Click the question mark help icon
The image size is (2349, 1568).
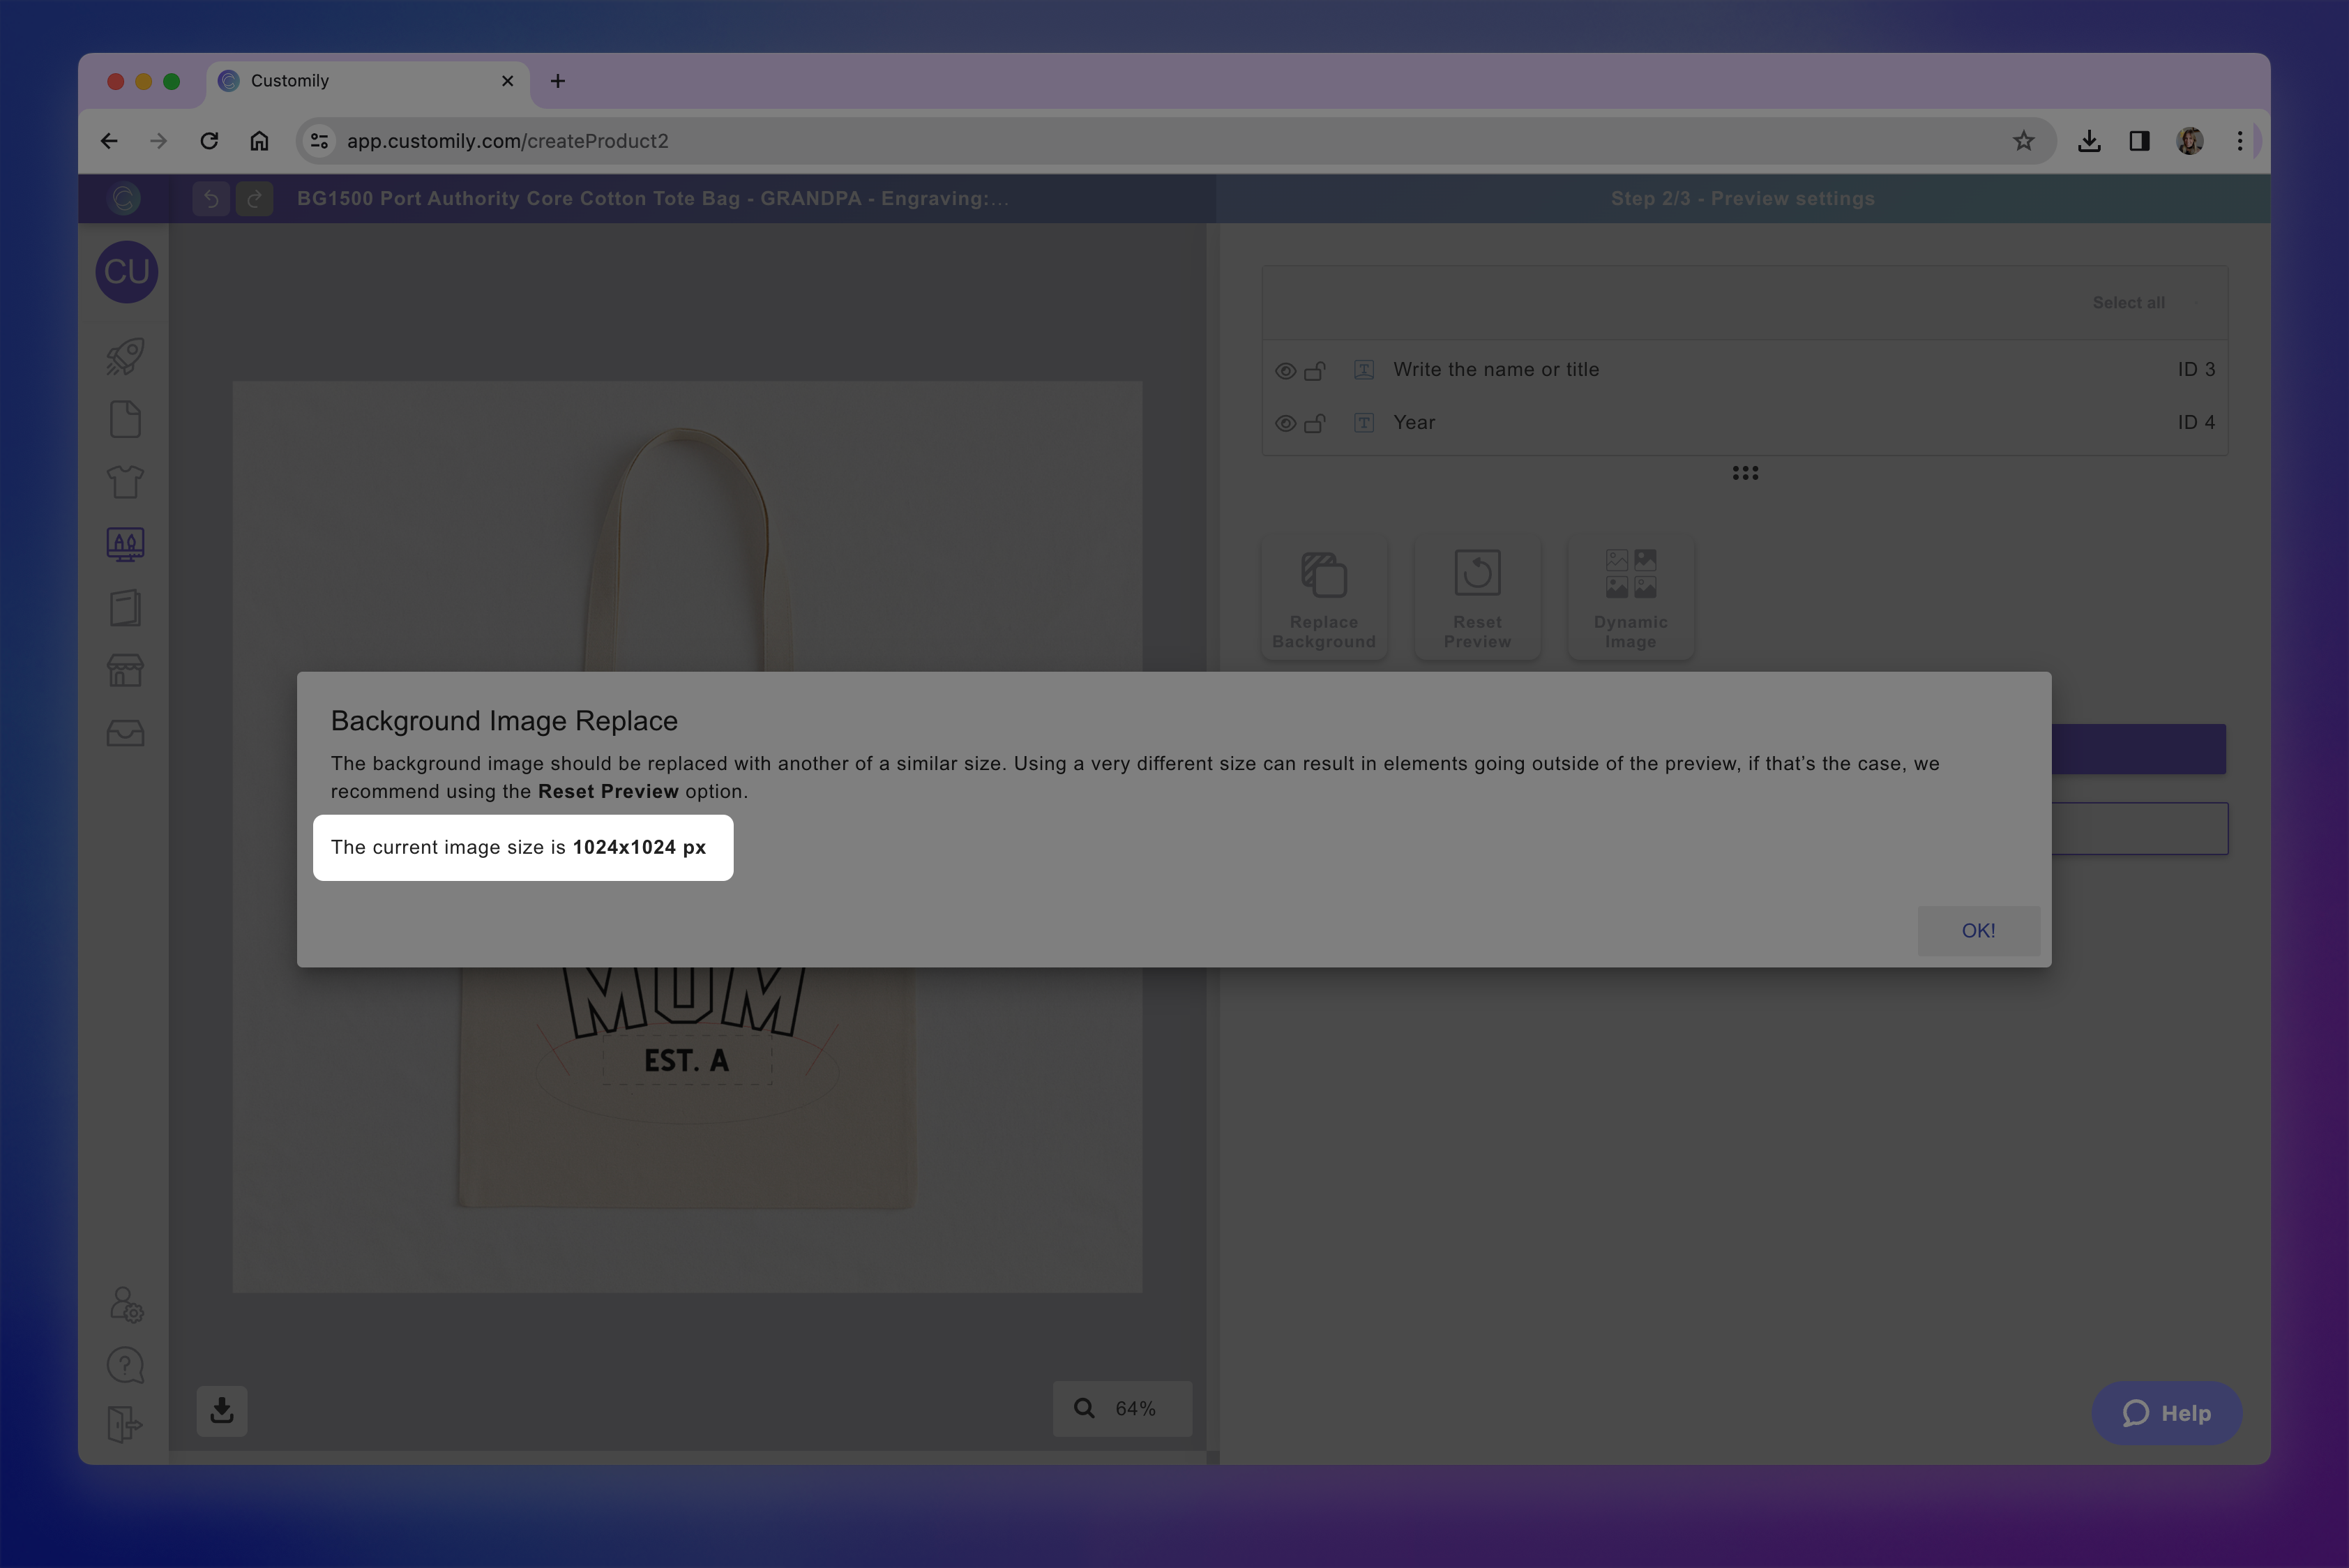pyautogui.click(x=125, y=1365)
